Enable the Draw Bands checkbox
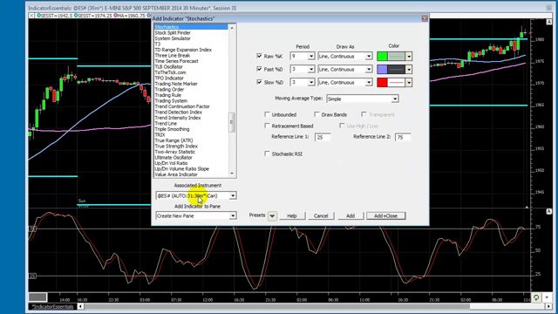Viewport: 558px width, 314px height. 316,114
